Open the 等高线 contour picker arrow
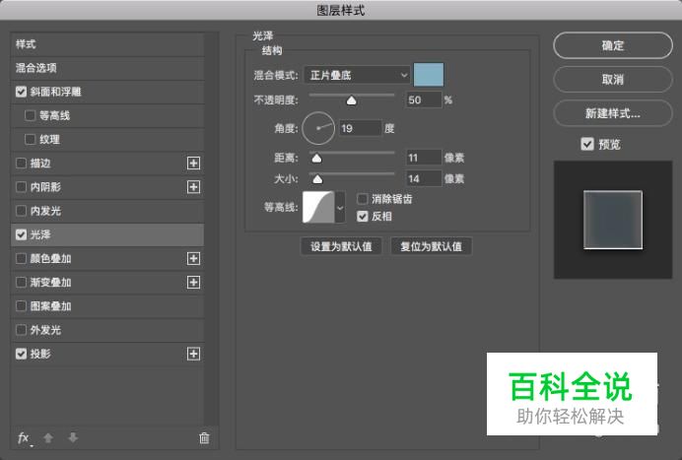The width and height of the screenshot is (682, 460). 340,208
